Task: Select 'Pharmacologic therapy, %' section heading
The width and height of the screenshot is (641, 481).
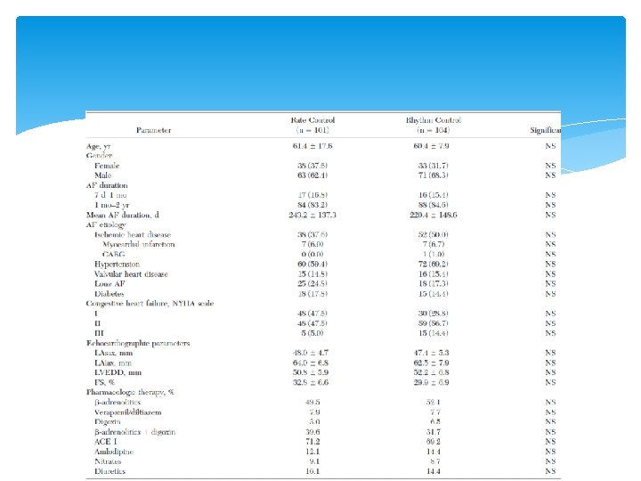Action: tap(130, 392)
